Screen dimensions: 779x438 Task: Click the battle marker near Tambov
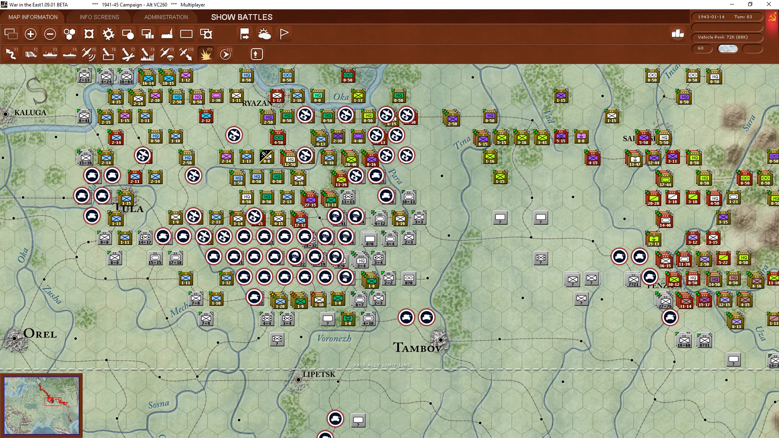[x=426, y=318]
